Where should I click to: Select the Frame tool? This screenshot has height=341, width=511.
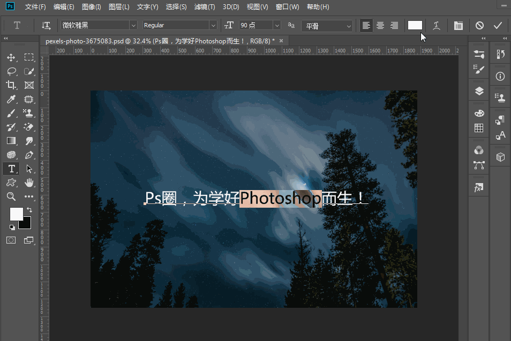coord(29,85)
